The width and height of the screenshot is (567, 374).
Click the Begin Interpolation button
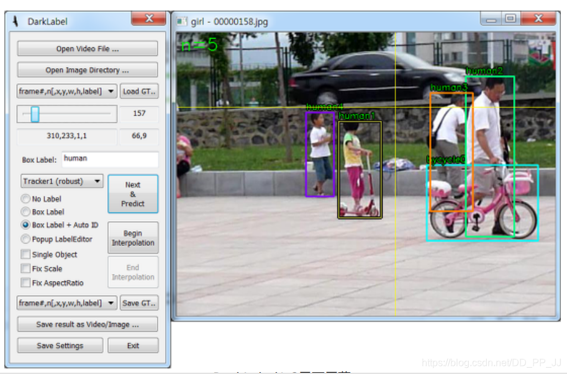pyautogui.click(x=133, y=239)
